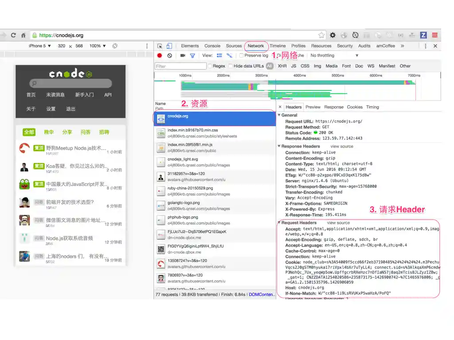Open iPhone 5 device dropdown
Screen dimensions: 454x340
[x=39, y=46]
